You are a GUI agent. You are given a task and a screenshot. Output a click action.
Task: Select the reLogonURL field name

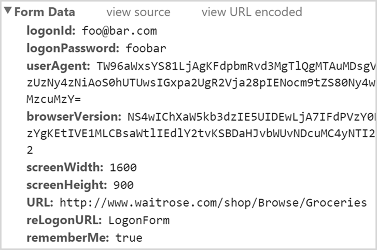[x=64, y=220]
